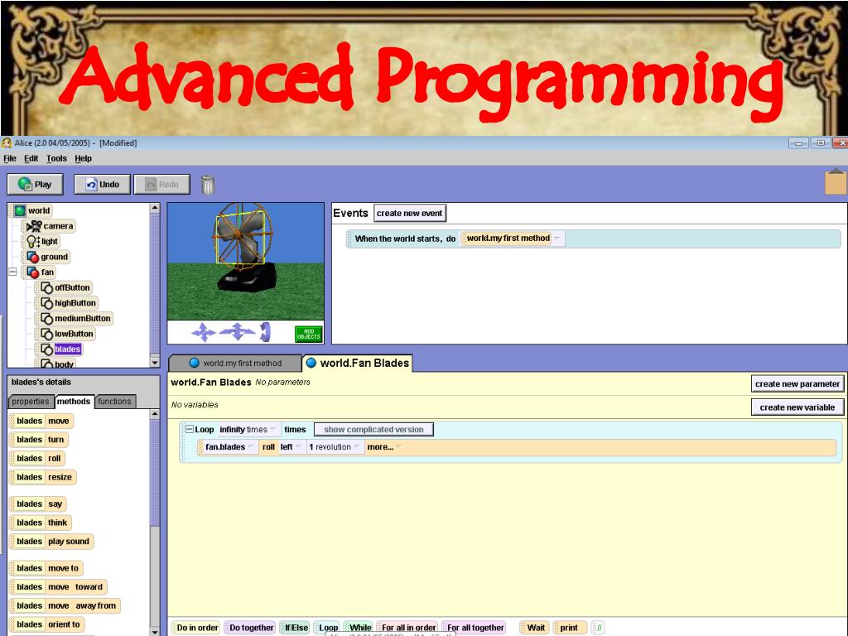
Task: Click the Play button
Action: click(35, 185)
